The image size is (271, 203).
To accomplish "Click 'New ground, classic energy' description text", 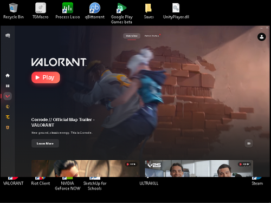I will 62,133.
